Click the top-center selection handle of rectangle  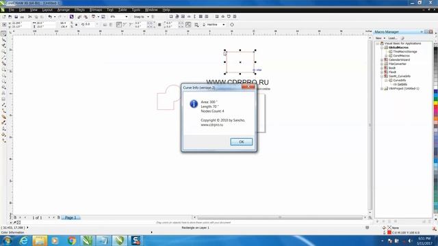point(240,50)
